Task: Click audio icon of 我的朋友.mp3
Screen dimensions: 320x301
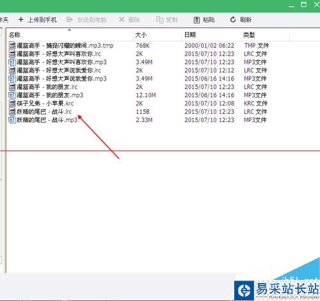Action: [12, 95]
